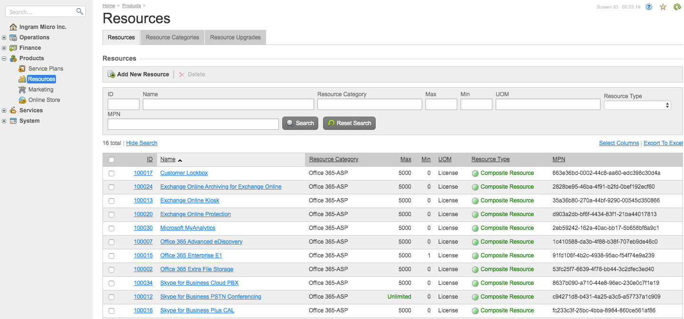Click the sidebar search box
Screen dimensions: 684x319
coord(46,12)
